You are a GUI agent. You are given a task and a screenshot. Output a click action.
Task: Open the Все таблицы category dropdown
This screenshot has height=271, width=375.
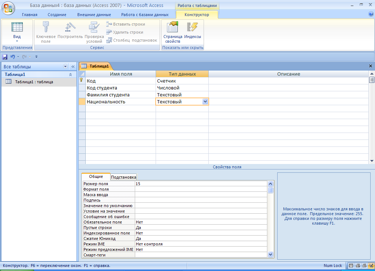[65, 66]
